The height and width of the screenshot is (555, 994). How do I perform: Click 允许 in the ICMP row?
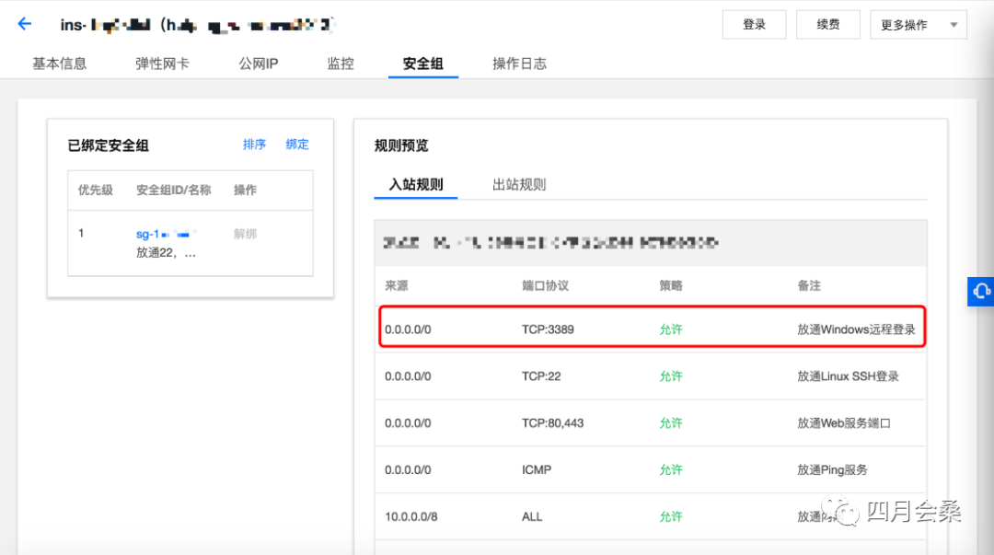point(671,470)
